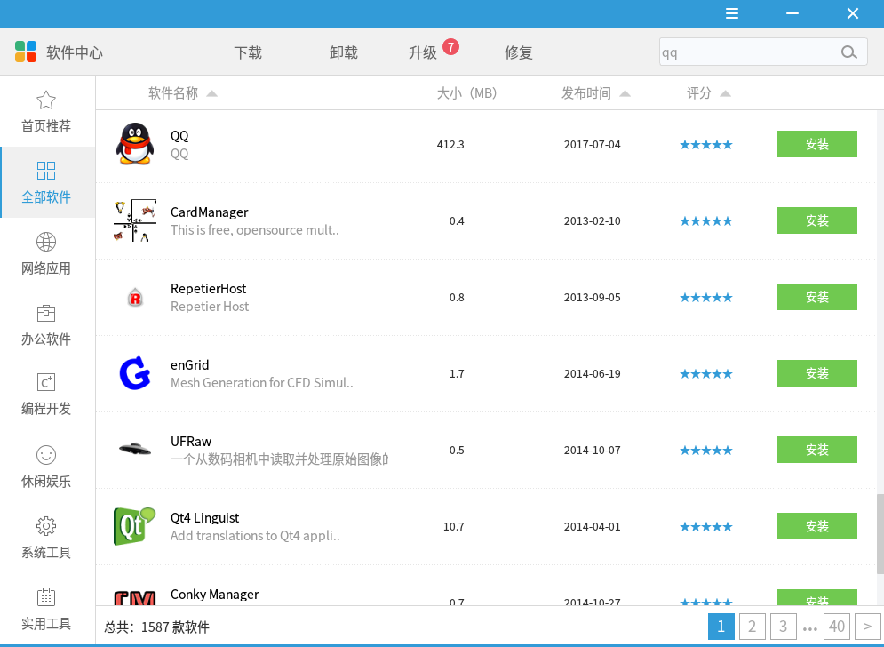
Task: Click the date 2013-02-10
Action: (592, 221)
